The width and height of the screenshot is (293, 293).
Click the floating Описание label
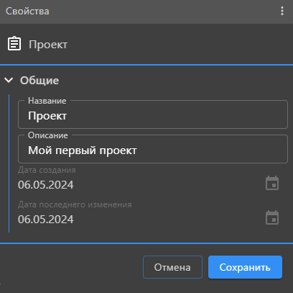[x=48, y=135]
